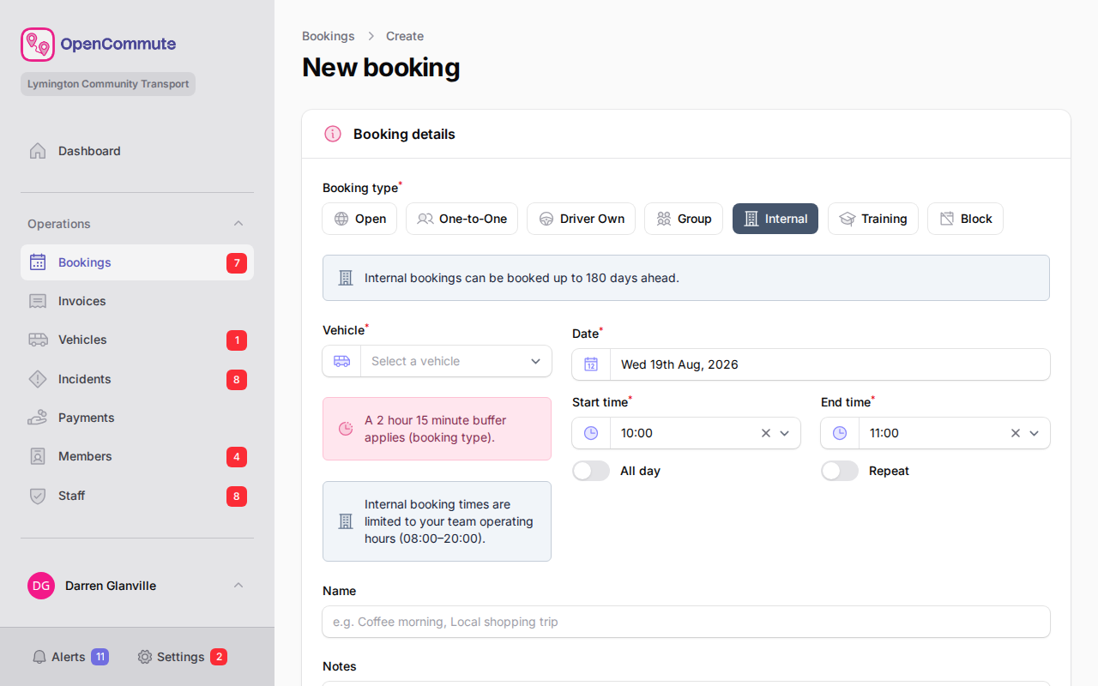The image size is (1098, 686).
Task: Click the Bookings calendar icon in sidebar
Action: (38, 262)
